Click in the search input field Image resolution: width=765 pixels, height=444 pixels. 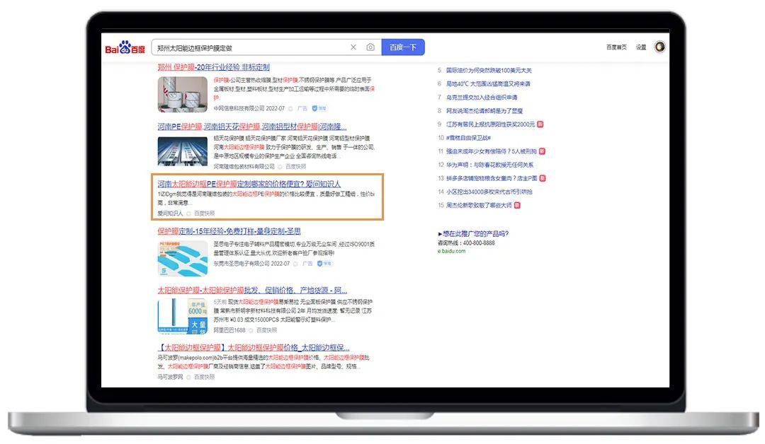click(248, 47)
